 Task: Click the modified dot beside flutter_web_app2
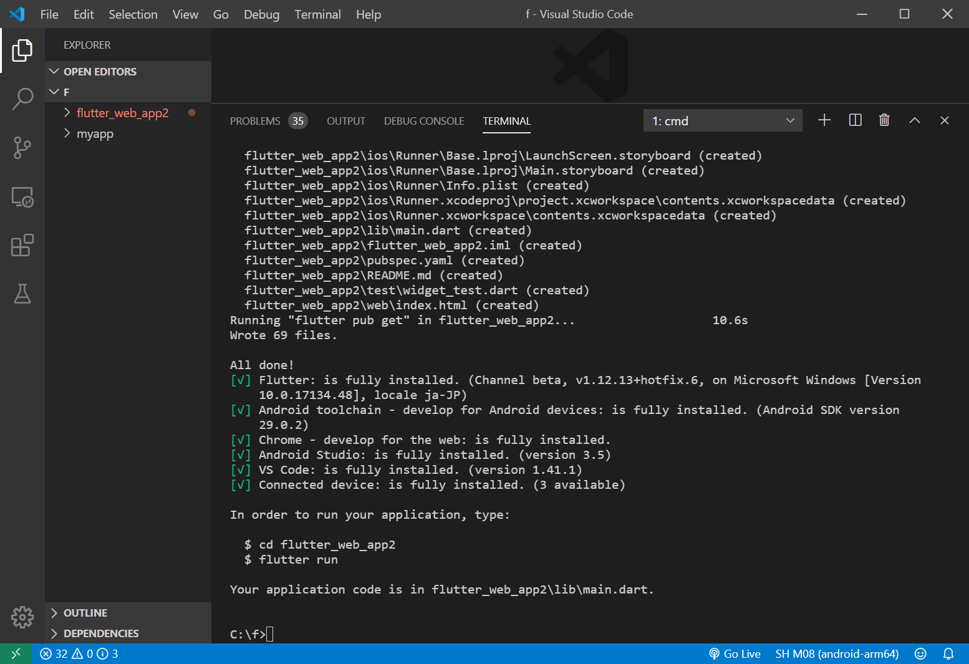pos(192,113)
